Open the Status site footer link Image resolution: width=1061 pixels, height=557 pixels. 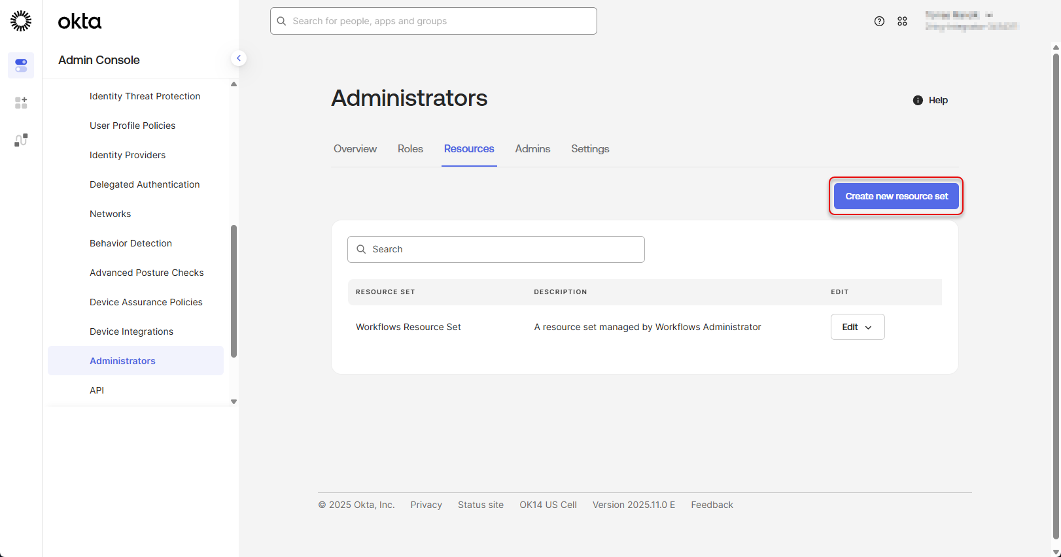[x=480, y=505]
